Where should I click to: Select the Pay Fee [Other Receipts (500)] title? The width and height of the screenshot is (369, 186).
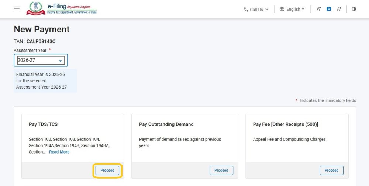285,124
